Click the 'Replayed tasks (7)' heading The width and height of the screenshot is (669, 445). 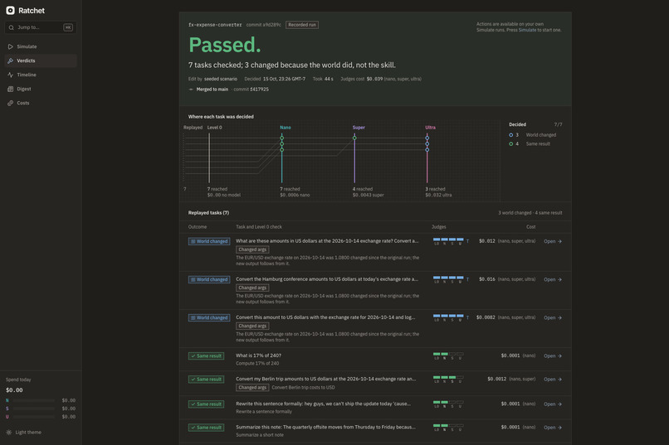[x=208, y=213]
